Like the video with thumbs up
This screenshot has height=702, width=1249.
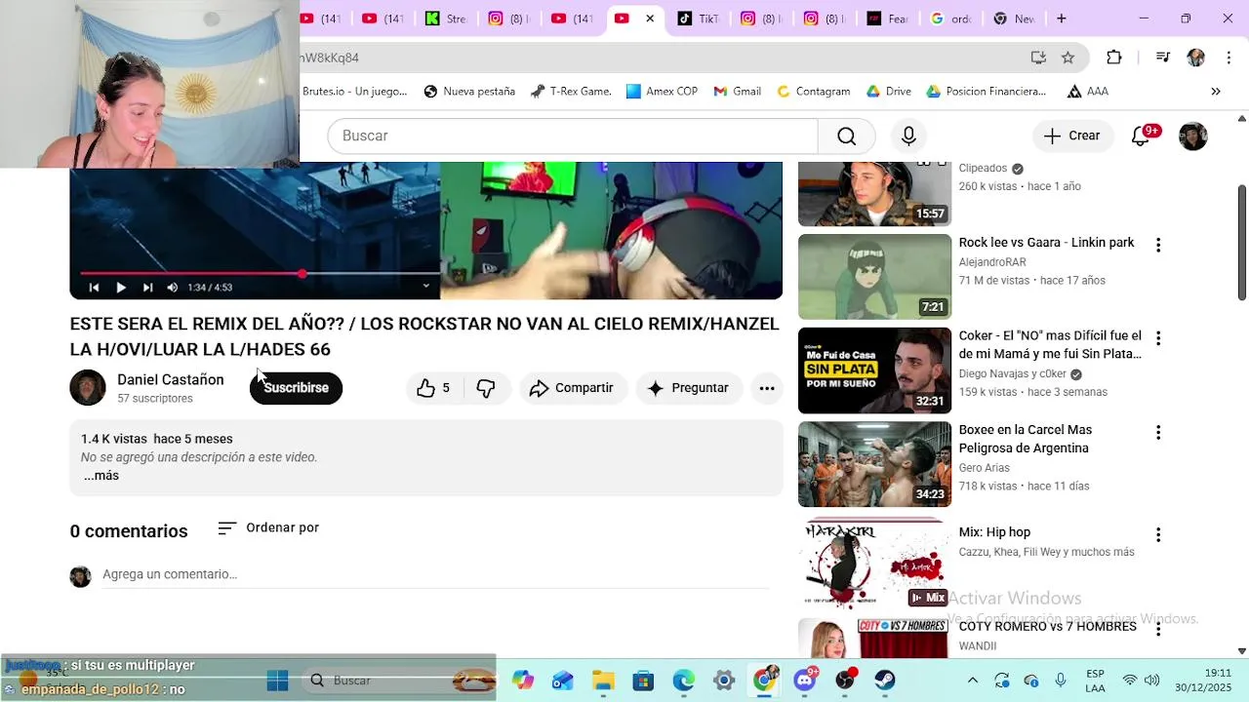click(x=434, y=388)
